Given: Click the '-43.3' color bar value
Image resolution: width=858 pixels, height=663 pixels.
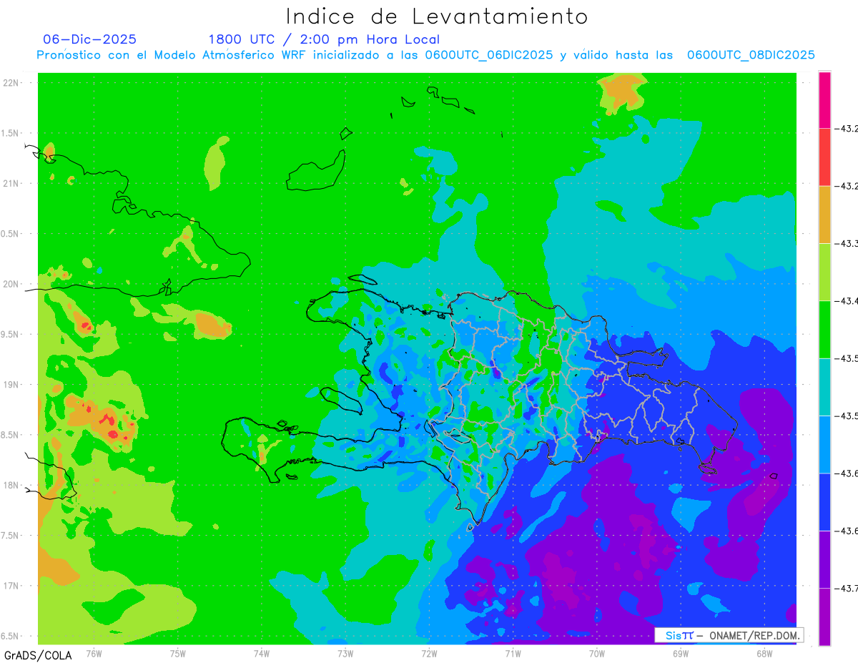Looking at the screenshot, I should click(x=847, y=244).
